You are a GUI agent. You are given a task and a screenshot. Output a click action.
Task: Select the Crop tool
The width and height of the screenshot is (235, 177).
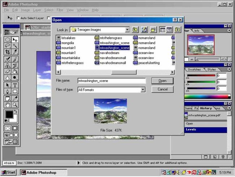click(8, 52)
